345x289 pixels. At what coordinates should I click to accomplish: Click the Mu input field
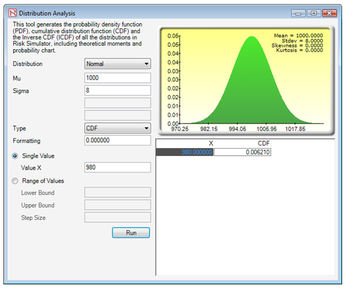pyautogui.click(x=118, y=78)
